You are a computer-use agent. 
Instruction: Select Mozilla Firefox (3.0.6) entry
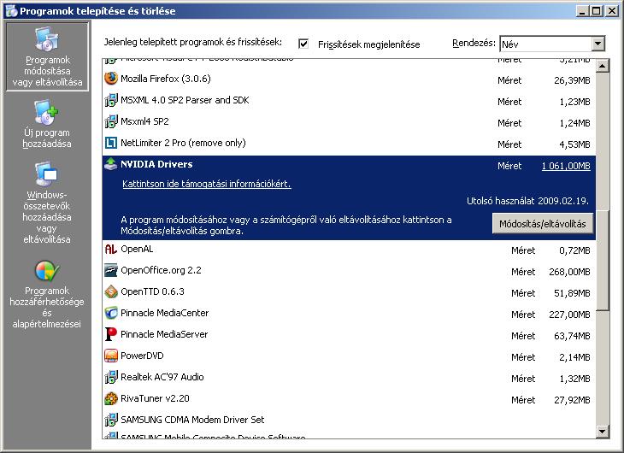(x=349, y=79)
